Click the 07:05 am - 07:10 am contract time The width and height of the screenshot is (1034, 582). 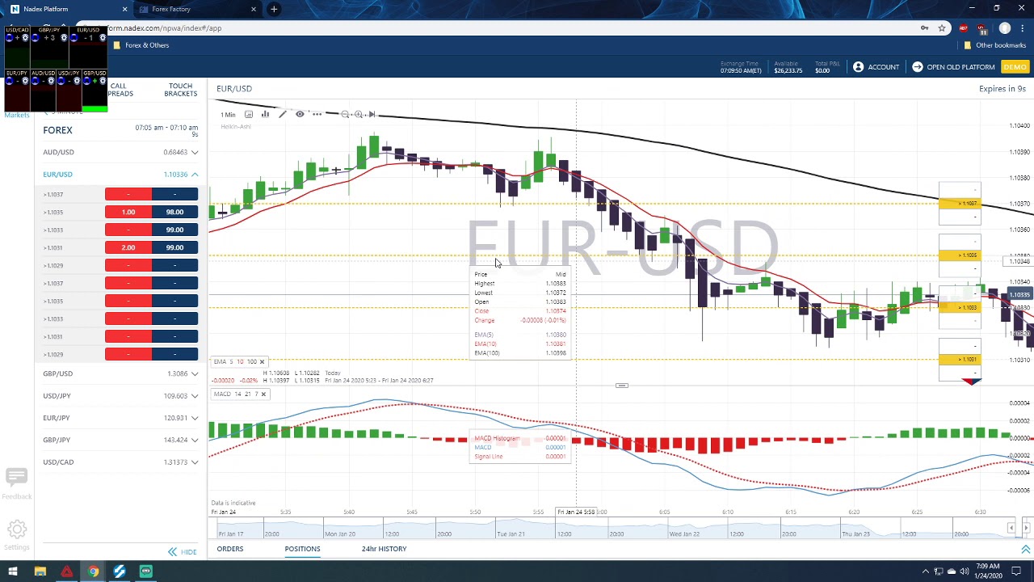click(166, 128)
